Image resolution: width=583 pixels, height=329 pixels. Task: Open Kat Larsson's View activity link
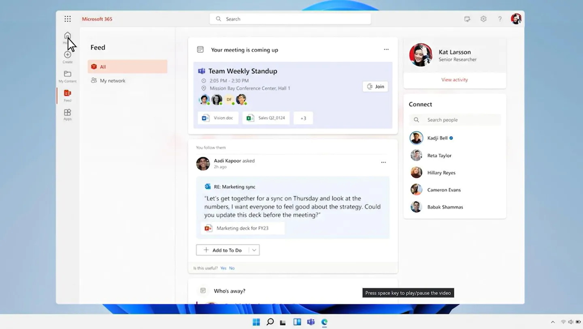(454, 79)
